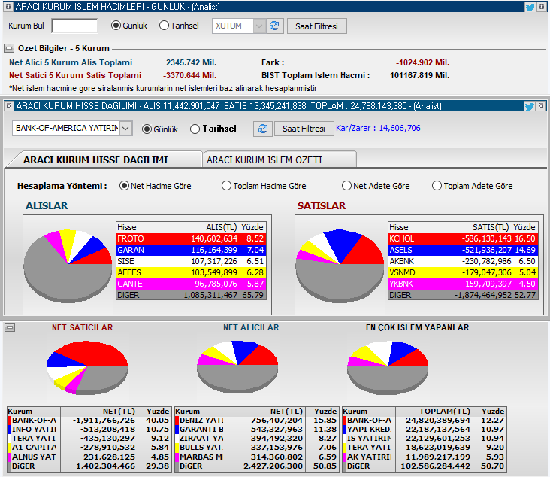
Task: Click INFO YATII row in net sellers table
Action: (89, 430)
